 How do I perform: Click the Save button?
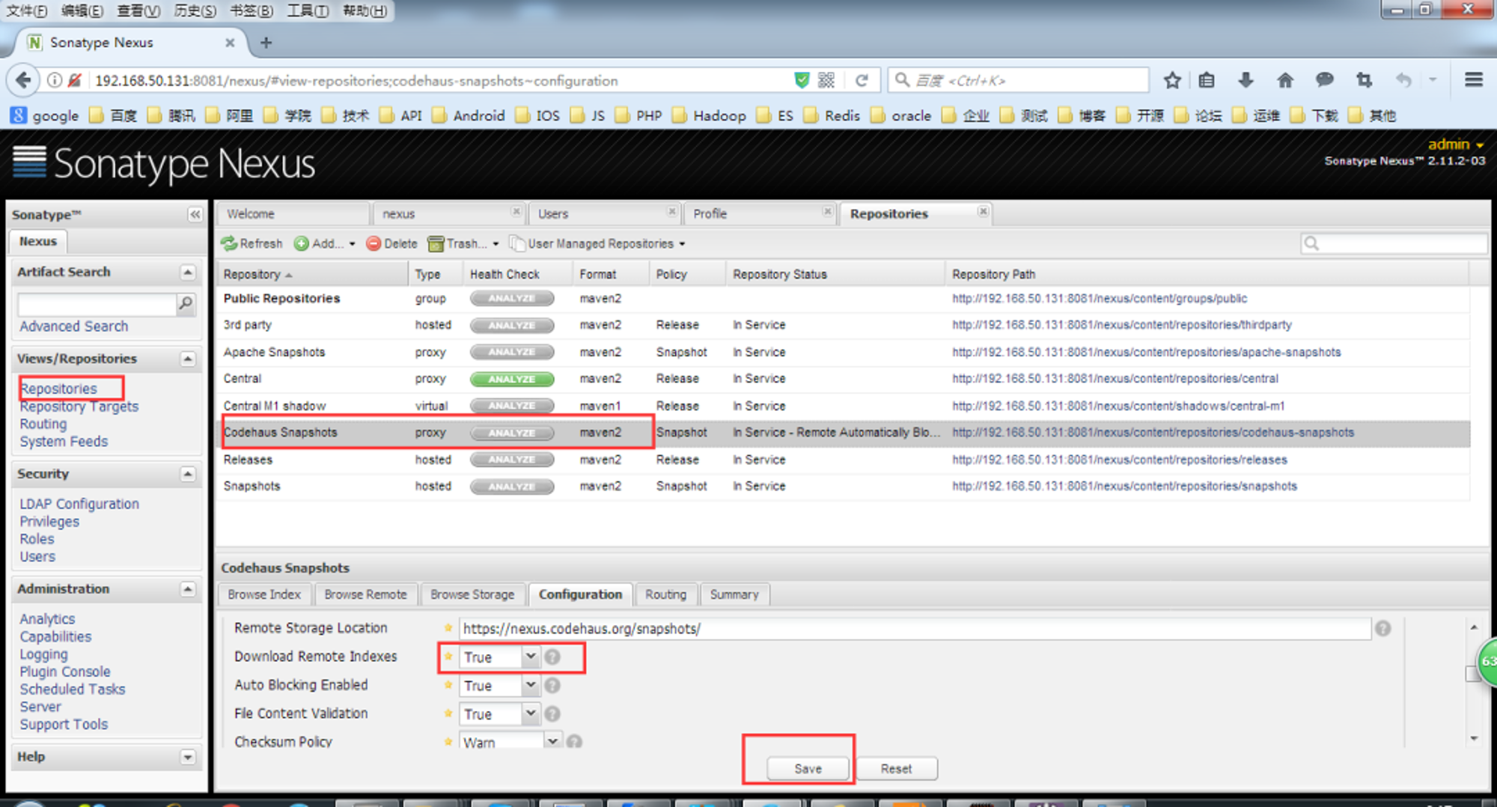808,769
